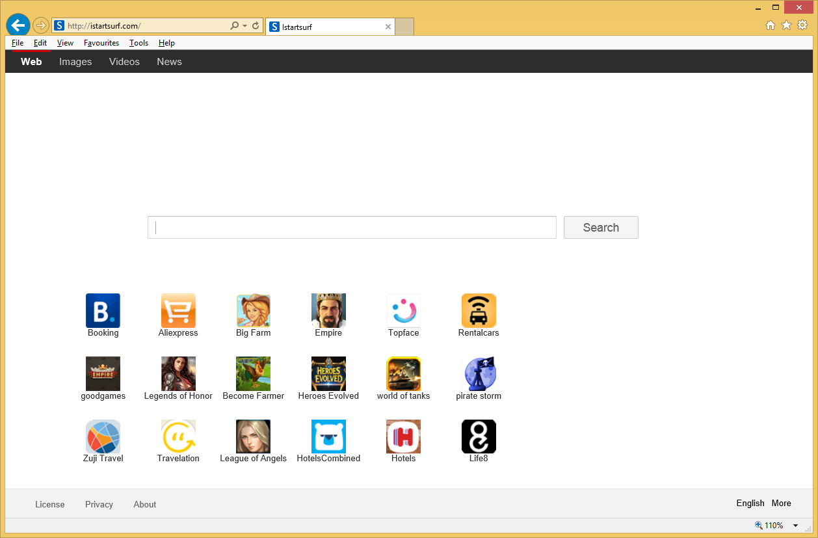Open the Life8 icon
The image size is (818, 538).
pos(479,437)
